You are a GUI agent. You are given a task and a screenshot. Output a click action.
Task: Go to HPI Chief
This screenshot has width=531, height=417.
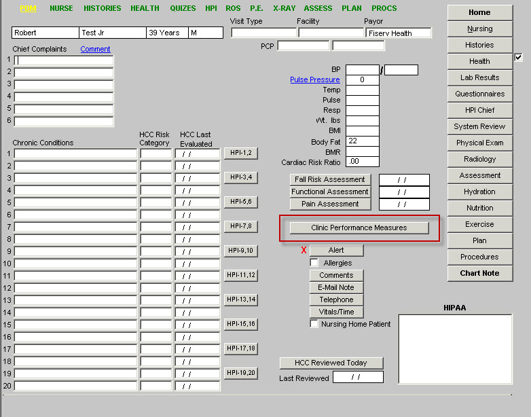pyautogui.click(x=479, y=110)
